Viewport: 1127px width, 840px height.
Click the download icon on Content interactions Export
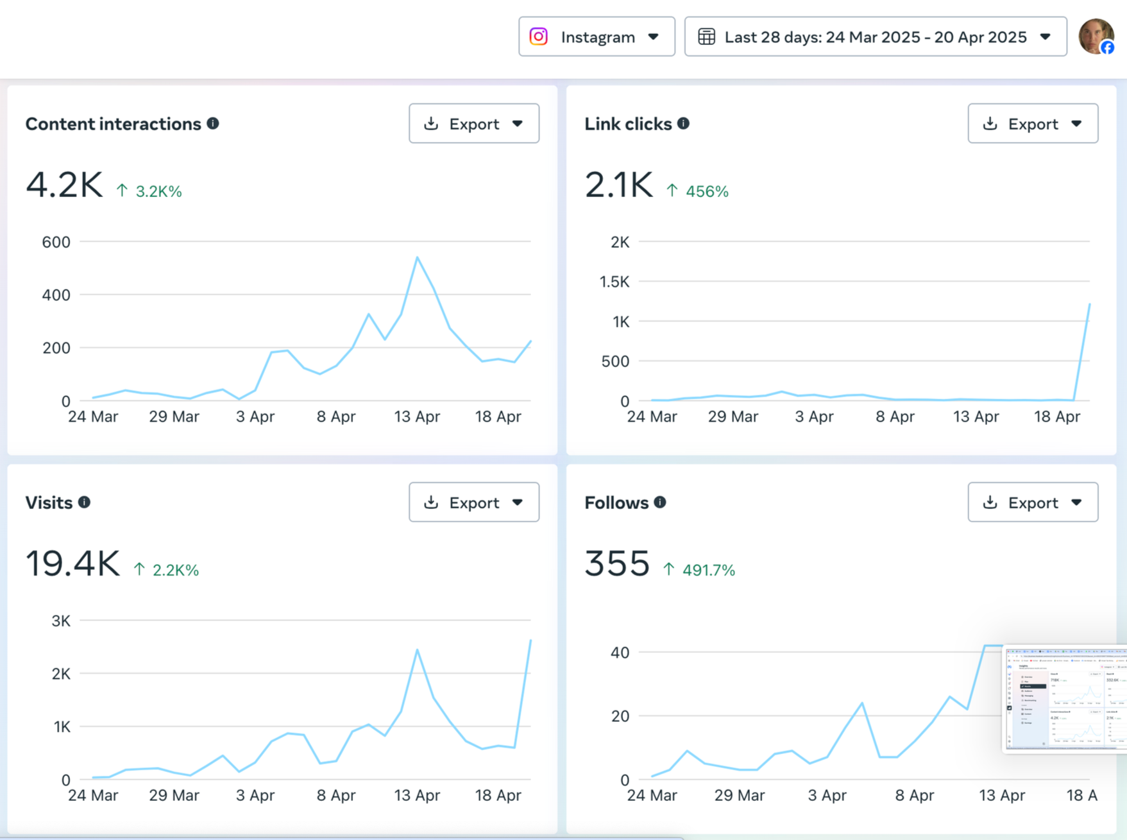pyautogui.click(x=432, y=123)
